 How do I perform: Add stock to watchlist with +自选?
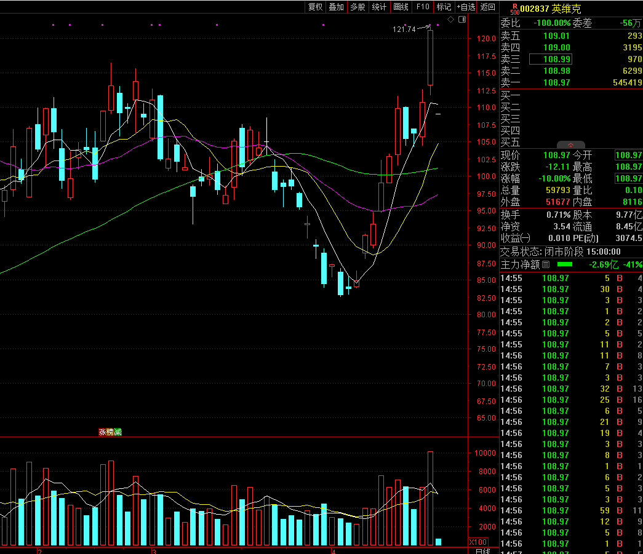(466, 7)
